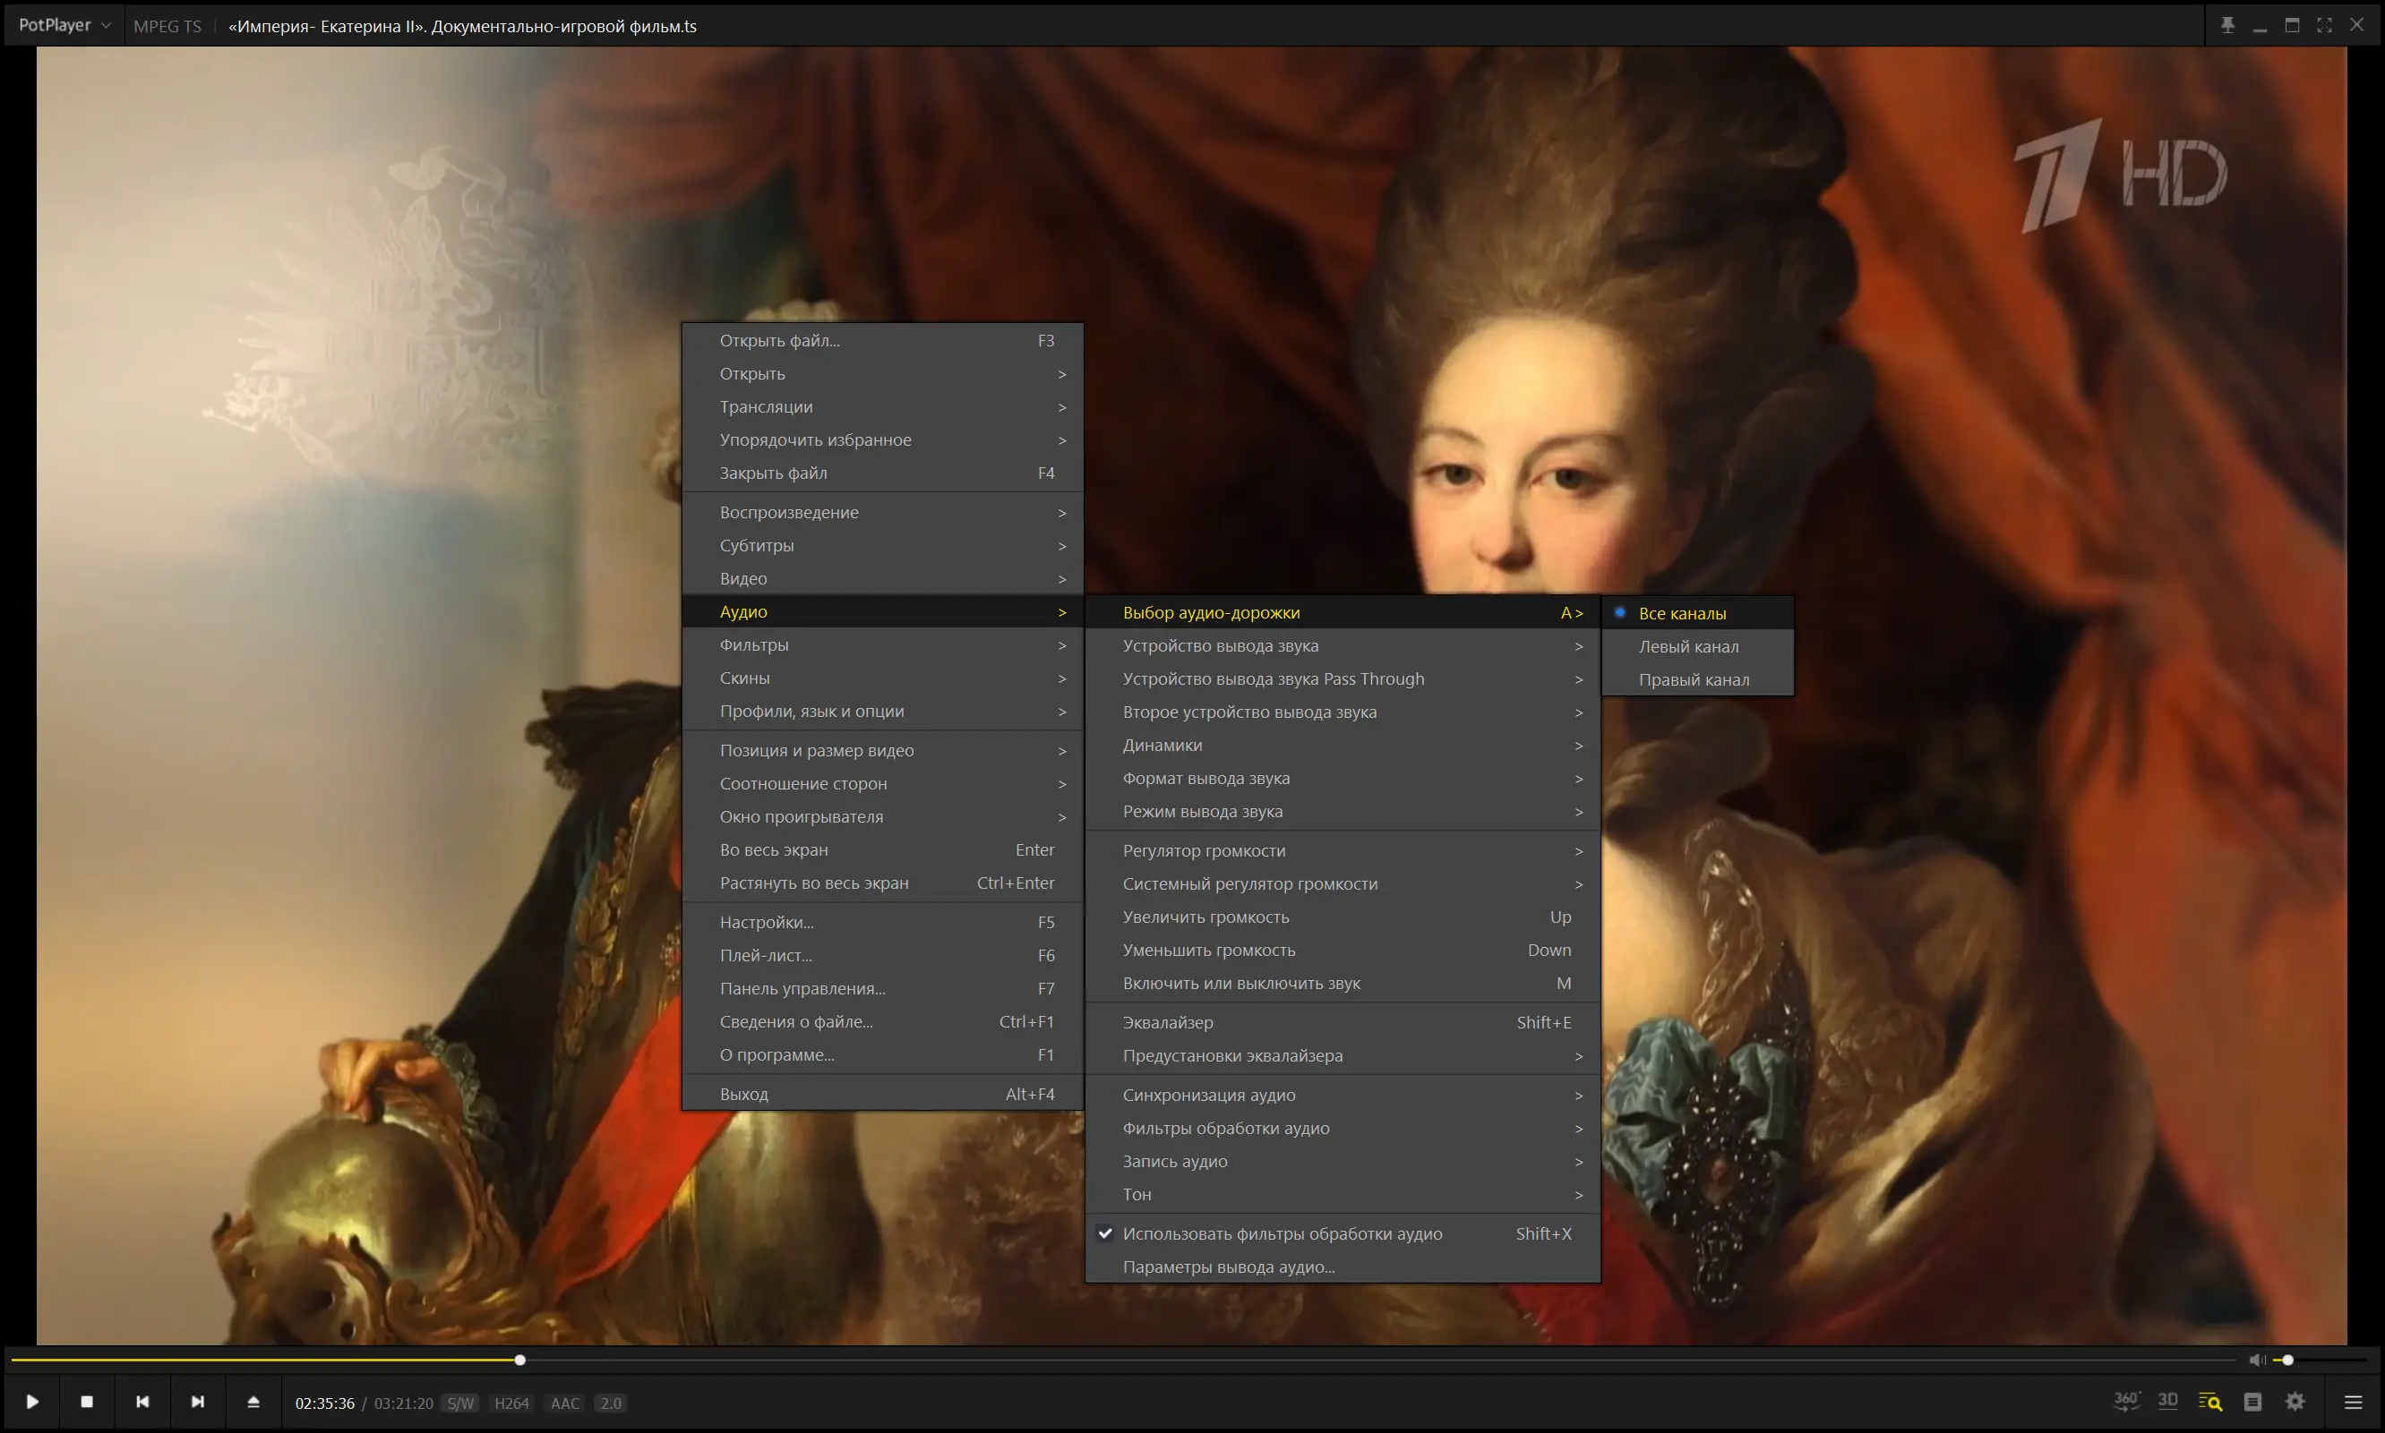
Task: Jump to previous track icon
Action: click(x=142, y=1401)
